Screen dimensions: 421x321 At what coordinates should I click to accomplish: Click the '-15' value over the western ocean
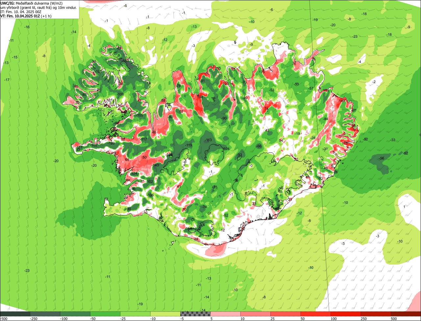pos(15,57)
